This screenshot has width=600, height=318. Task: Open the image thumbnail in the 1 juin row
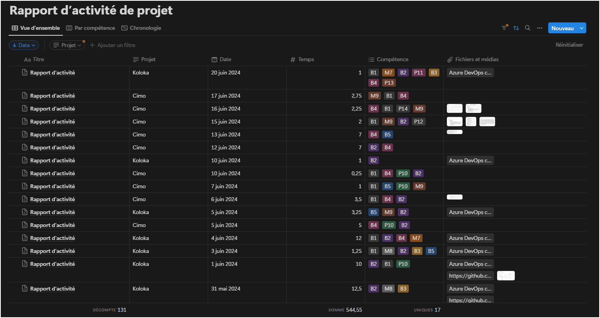point(506,276)
